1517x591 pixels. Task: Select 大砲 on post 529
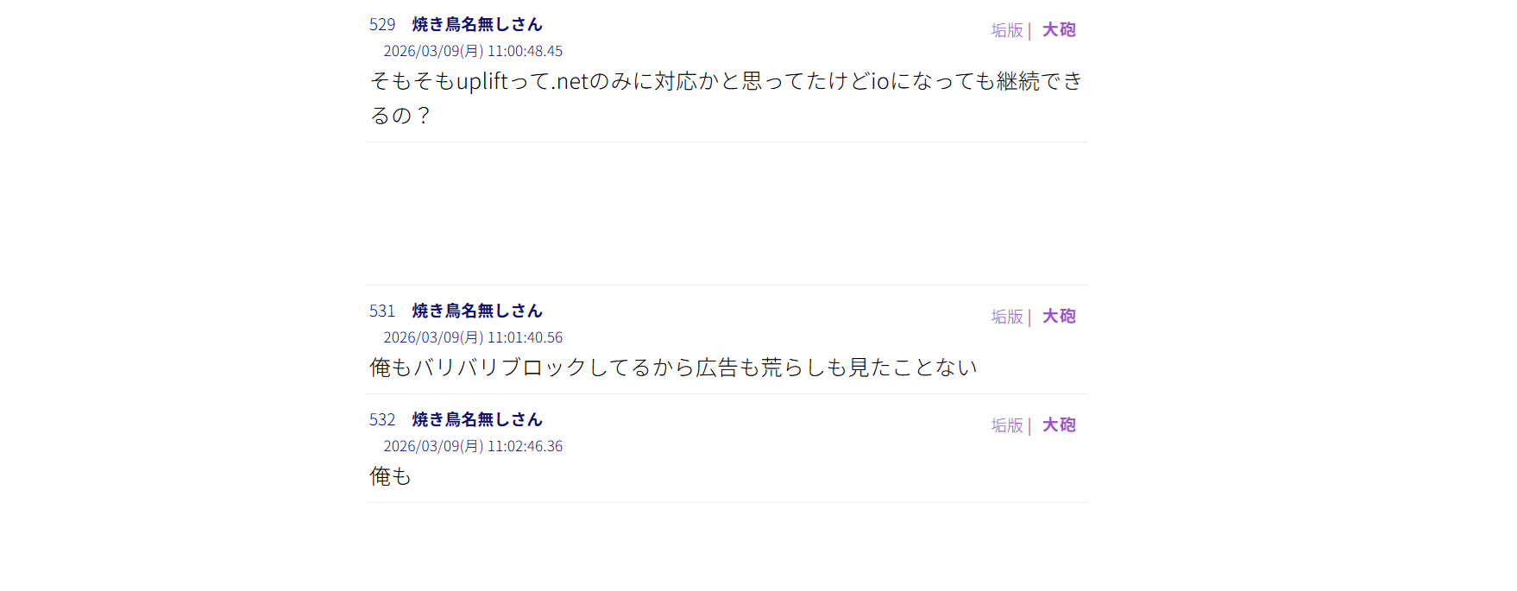(1059, 30)
